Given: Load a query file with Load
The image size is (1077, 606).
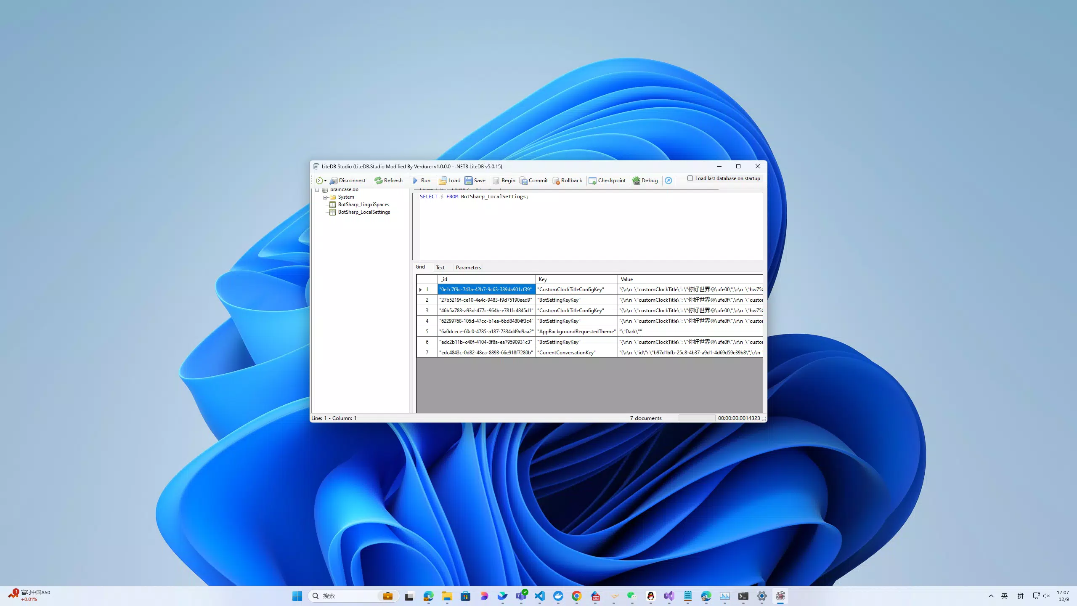Looking at the screenshot, I should 450,181.
